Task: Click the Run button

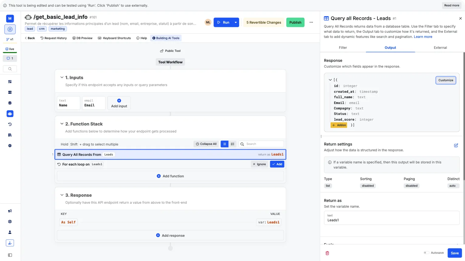Action: [x=223, y=22]
